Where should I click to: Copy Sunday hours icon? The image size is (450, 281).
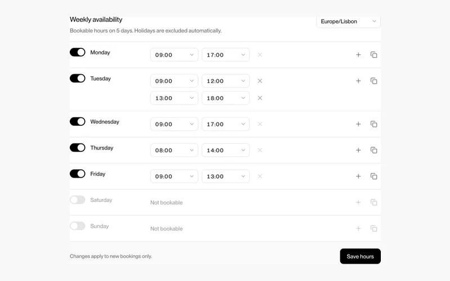tap(373, 229)
